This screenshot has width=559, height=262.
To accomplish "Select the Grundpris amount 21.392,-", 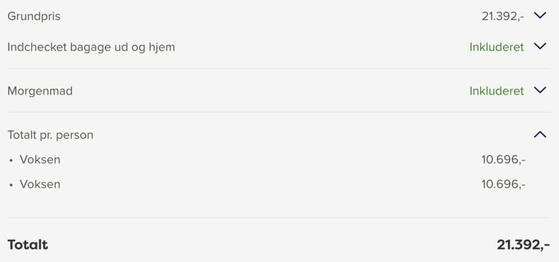I will [503, 16].
